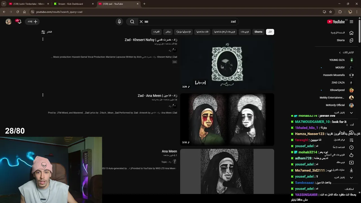Viewport: 361px width, 203px height.
Task: Select the 'مباشر' live filter chip
Action: pyautogui.click(x=168, y=32)
